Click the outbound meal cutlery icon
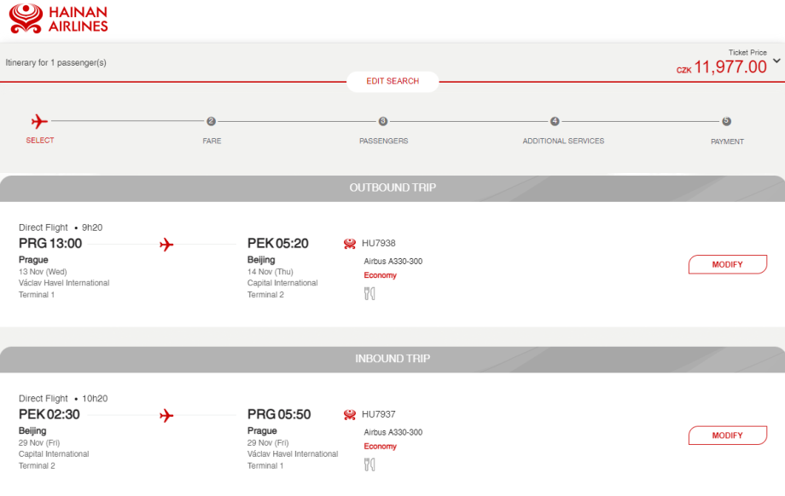The height and width of the screenshot is (496, 785). coord(369,294)
